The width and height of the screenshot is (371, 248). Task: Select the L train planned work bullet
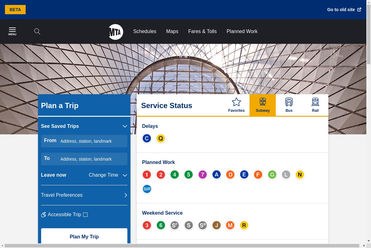286,175
